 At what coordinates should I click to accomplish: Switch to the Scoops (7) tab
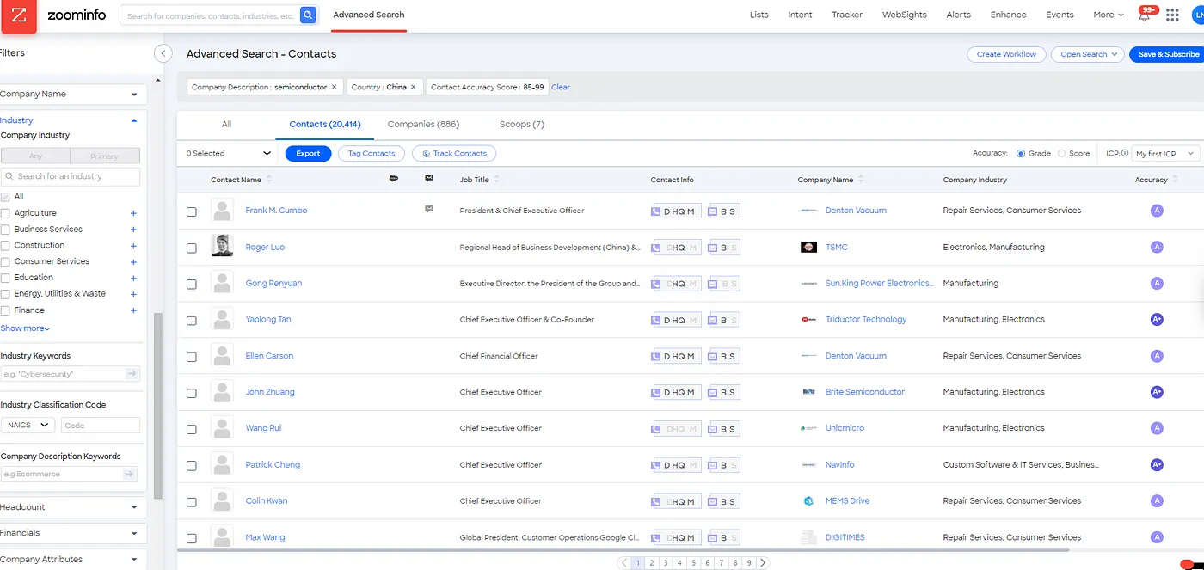(521, 124)
